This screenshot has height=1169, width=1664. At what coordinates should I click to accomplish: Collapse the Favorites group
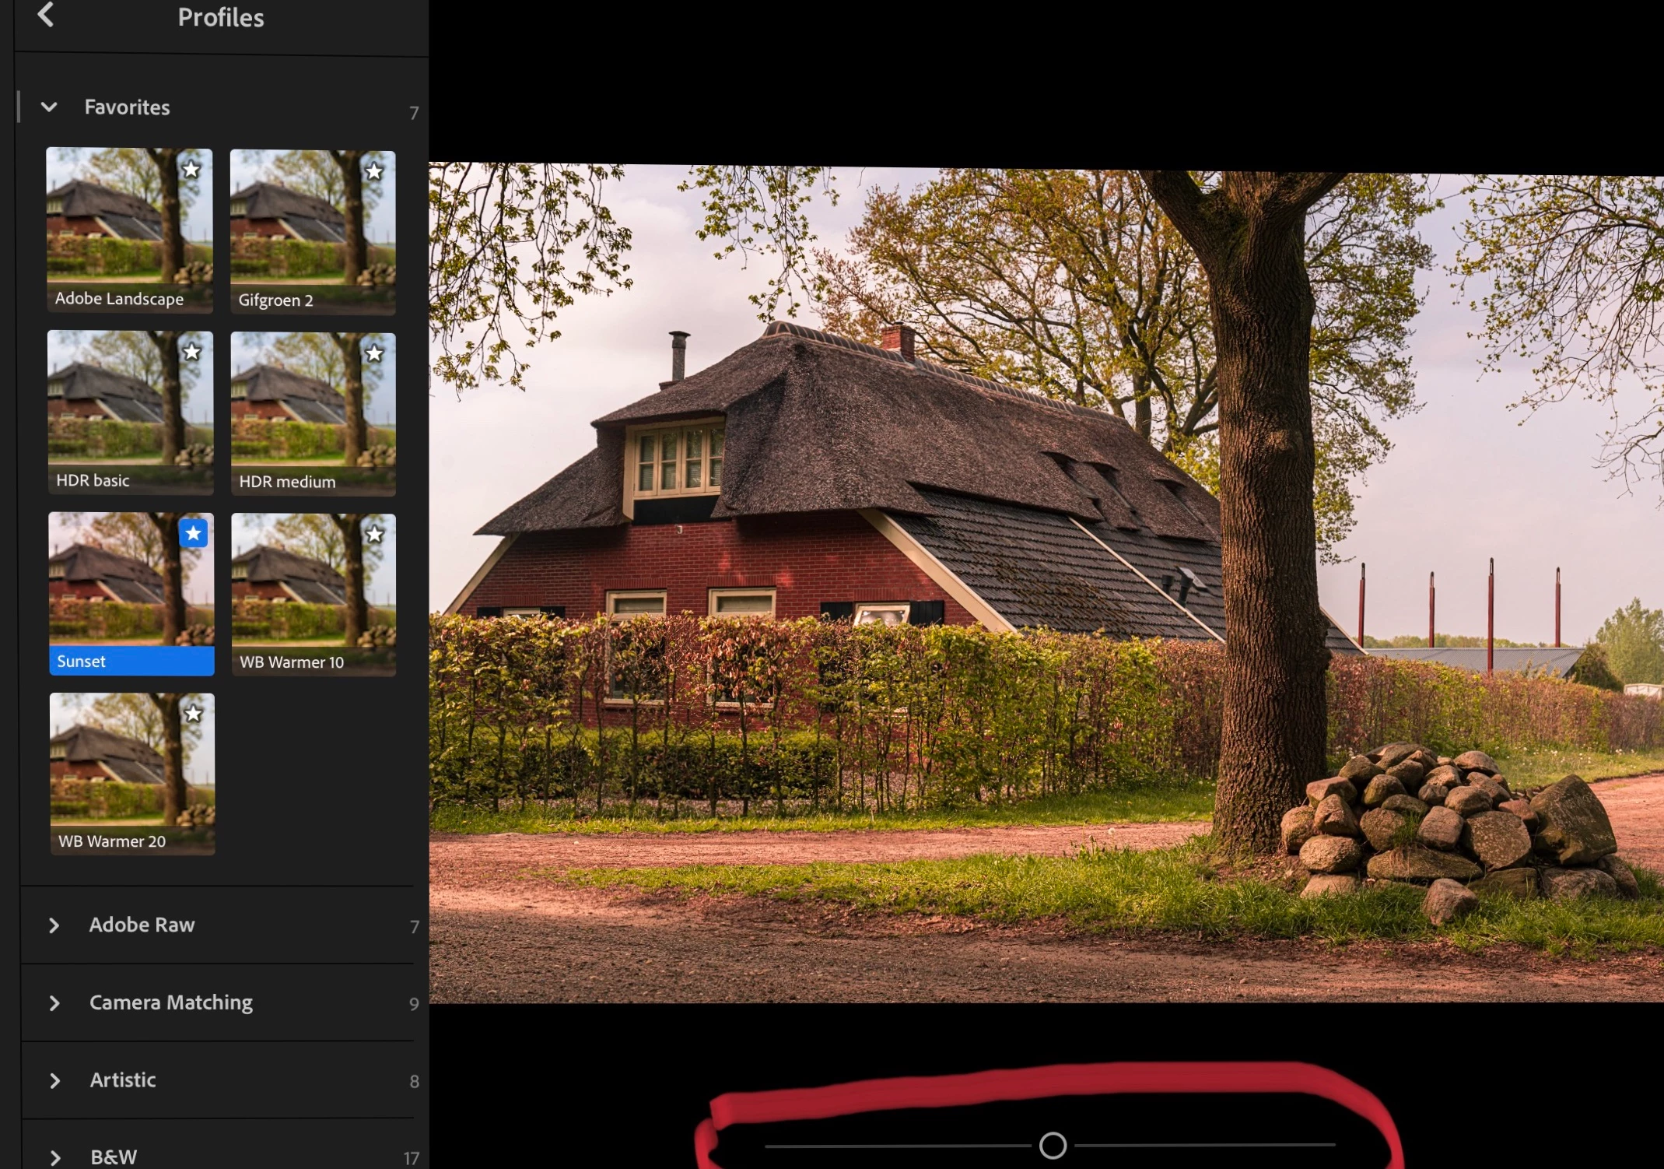coord(49,107)
